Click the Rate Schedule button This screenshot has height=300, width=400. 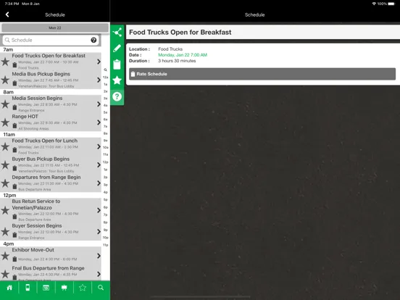pos(262,74)
